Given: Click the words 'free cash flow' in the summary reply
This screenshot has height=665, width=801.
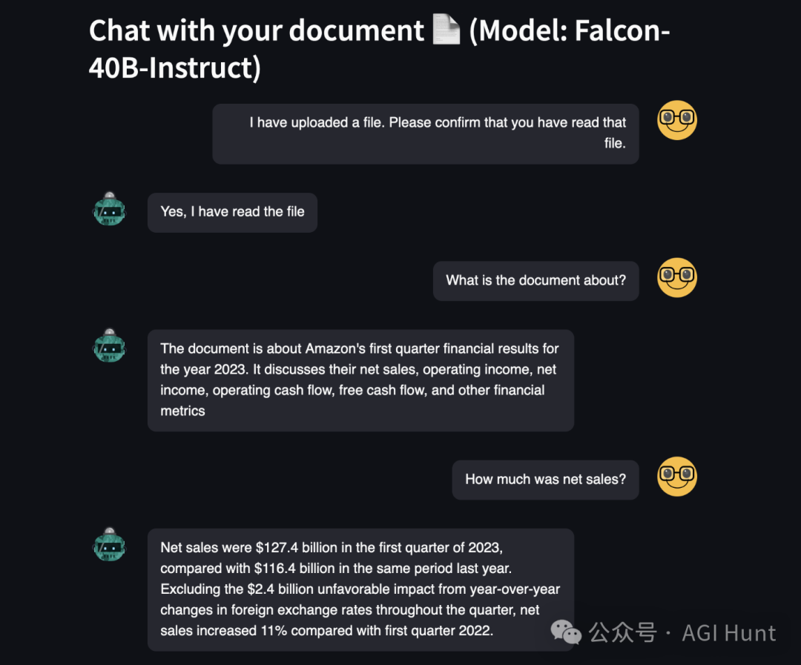Looking at the screenshot, I should click(x=380, y=390).
